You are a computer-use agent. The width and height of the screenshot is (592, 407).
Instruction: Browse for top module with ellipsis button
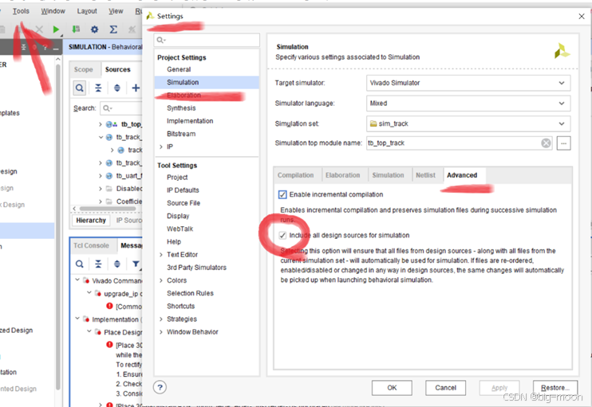(x=564, y=143)
